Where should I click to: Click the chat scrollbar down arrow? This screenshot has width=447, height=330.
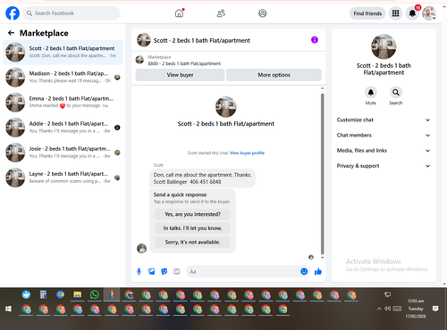click(322, 258)
